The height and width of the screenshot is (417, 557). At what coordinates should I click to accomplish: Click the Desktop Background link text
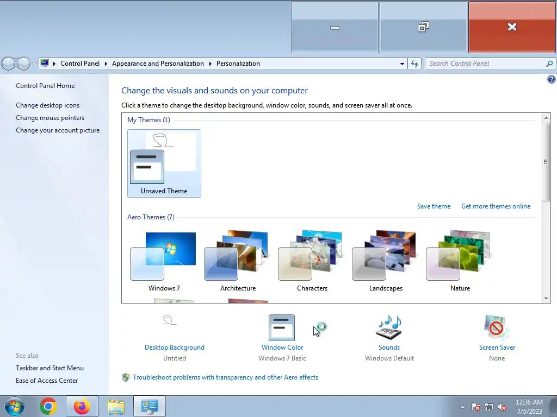pos(175,347)
